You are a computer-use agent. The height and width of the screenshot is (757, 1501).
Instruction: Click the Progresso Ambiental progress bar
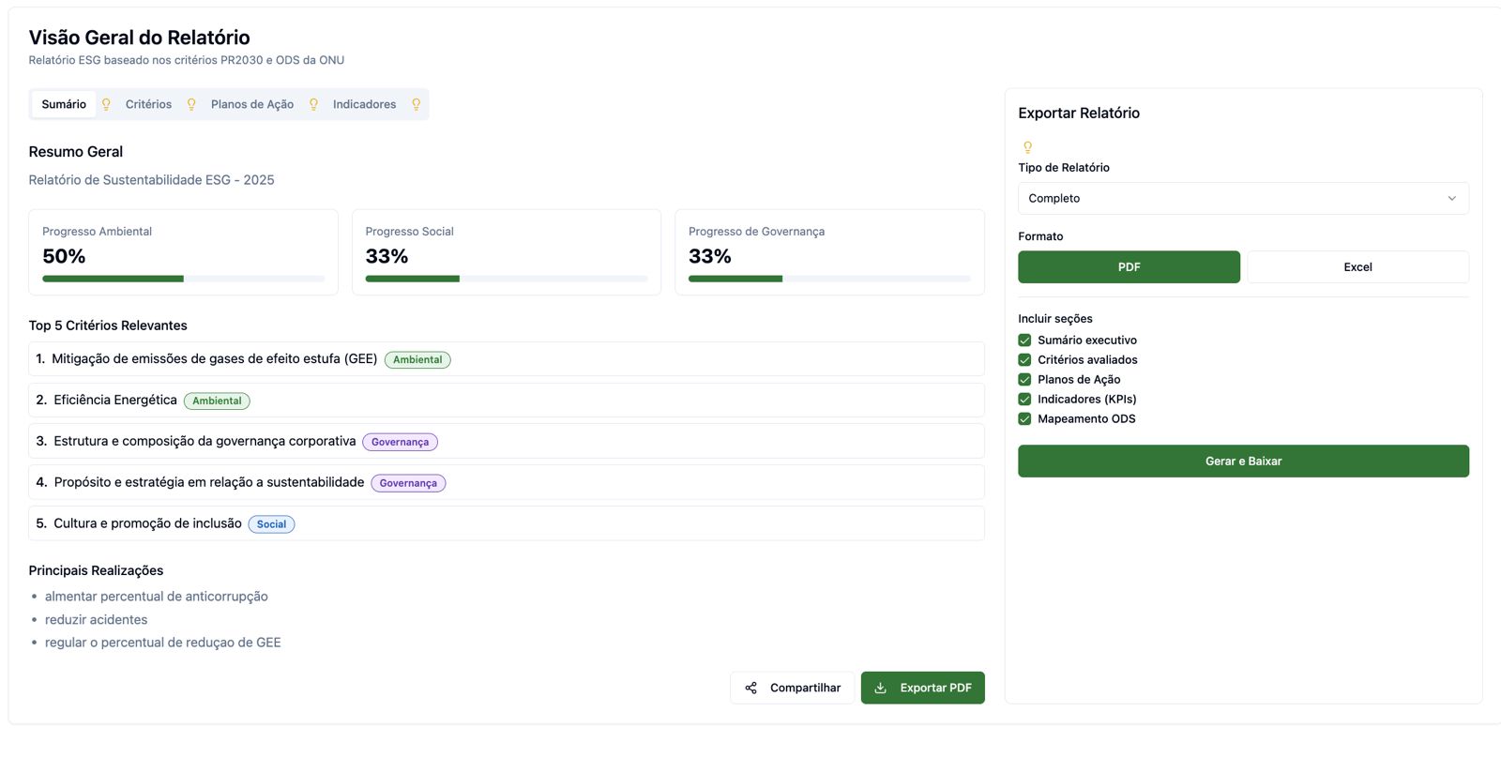click(x=183, y=279)
